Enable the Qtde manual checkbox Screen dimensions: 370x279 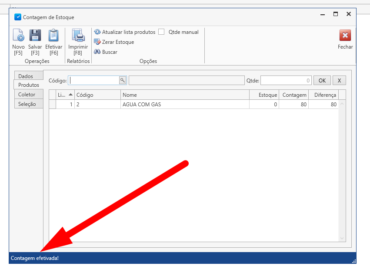point(161,32)
